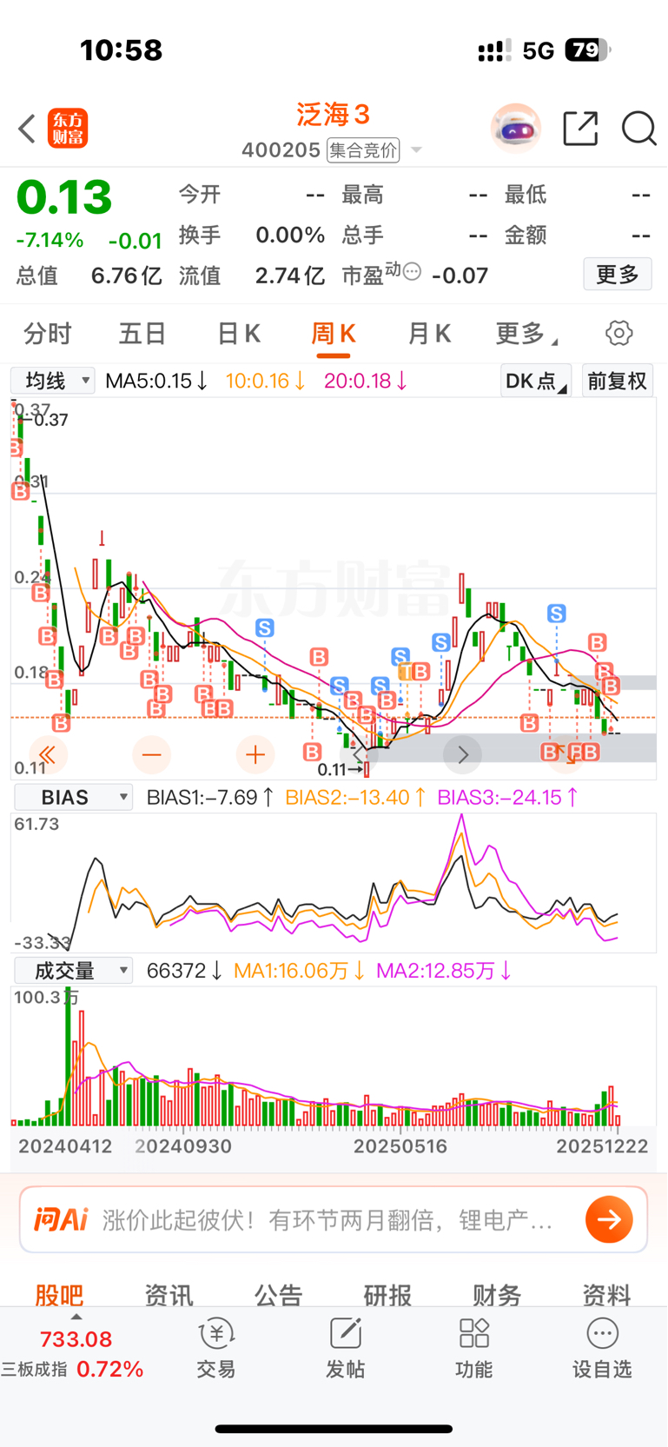Tap the 换手 0.00% value
The width and height of the screenshot is (668, 1447).
click(290, 235)
